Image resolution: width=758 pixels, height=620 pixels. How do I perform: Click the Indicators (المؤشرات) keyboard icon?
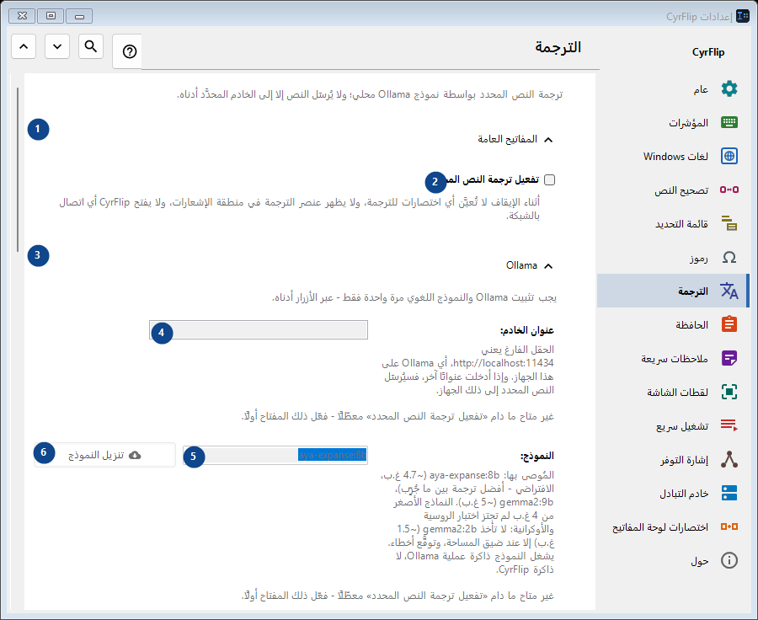(x=729, y=122)
